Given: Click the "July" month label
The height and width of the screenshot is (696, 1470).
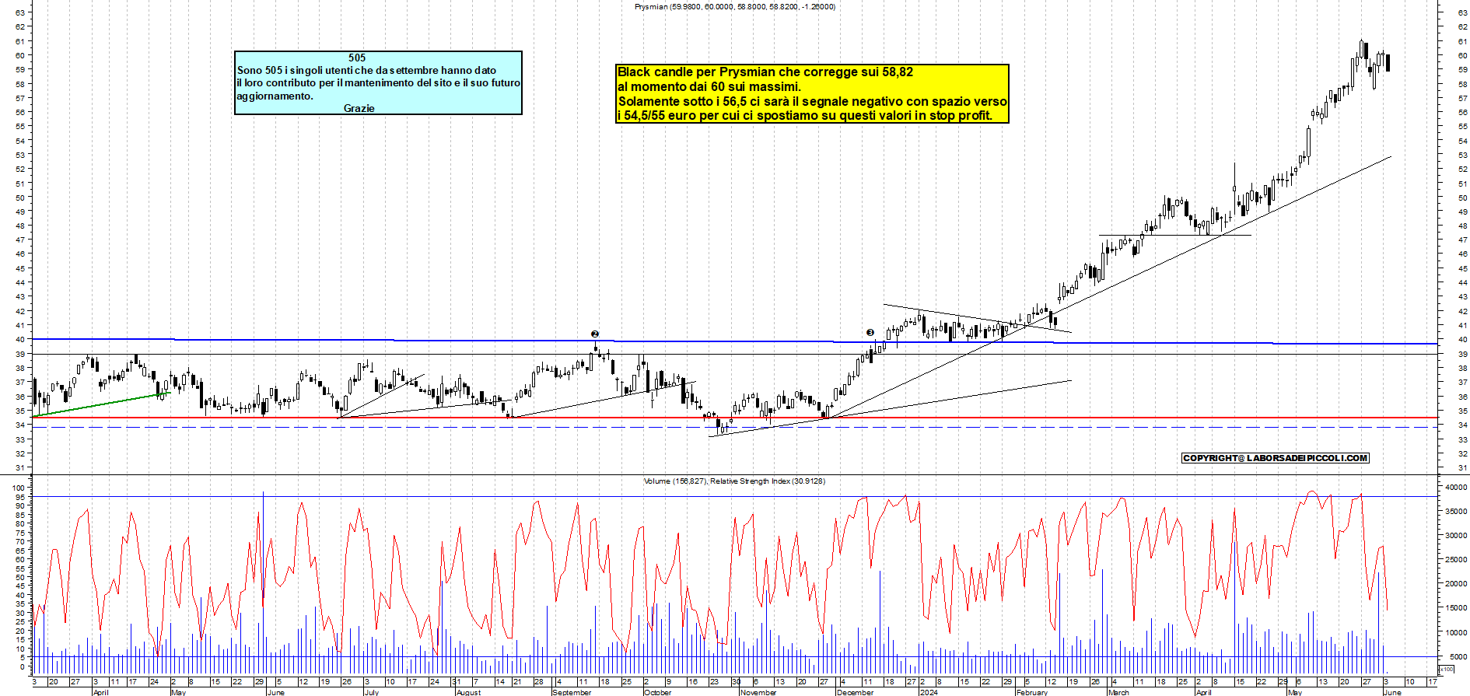Looking at the screenshot, I should (x=371, y=692).
